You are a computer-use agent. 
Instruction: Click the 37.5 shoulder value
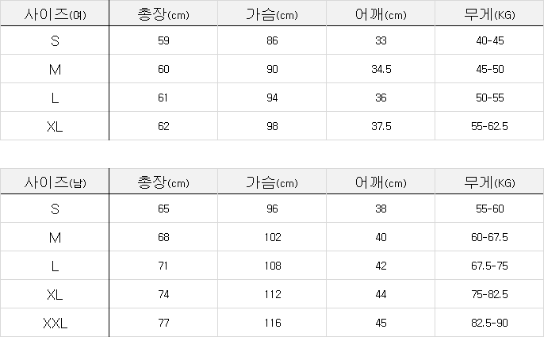pos(381,126)
